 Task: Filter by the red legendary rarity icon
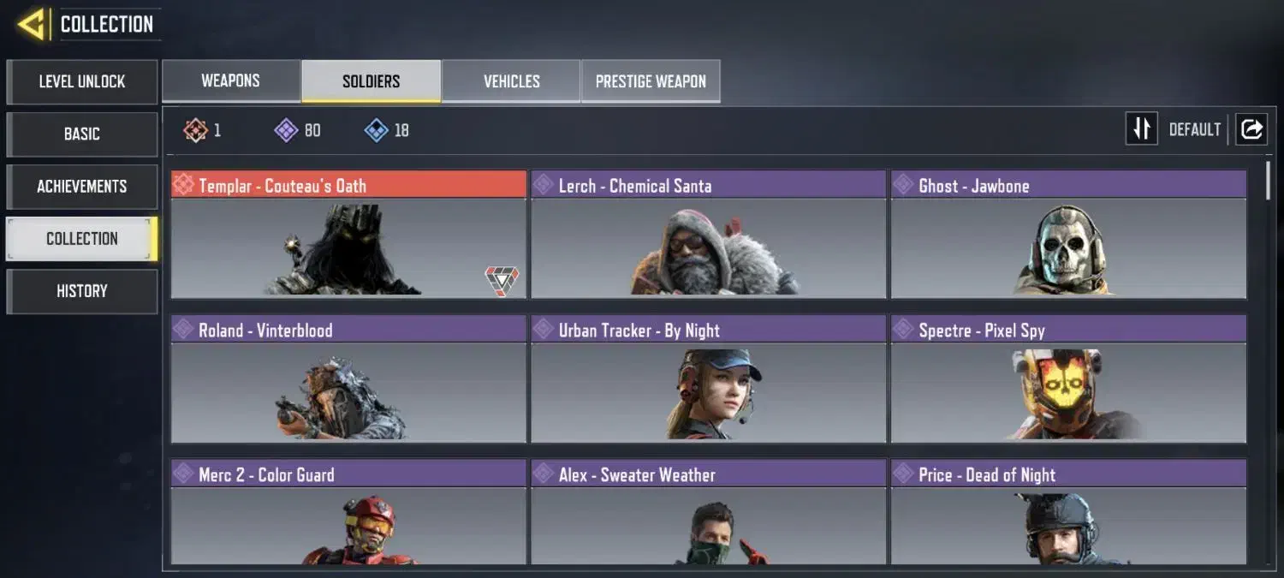[x=196, y=130]
